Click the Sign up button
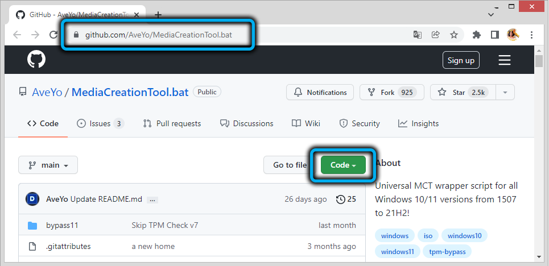 pos(461,60)
